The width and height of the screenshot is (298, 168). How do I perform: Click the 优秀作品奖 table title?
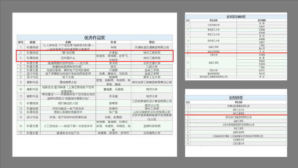pos(95,37)
